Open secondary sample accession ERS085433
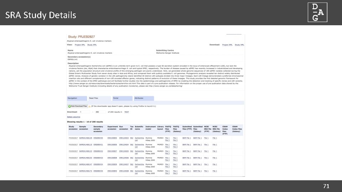342x192 pixels. (98, 158)
